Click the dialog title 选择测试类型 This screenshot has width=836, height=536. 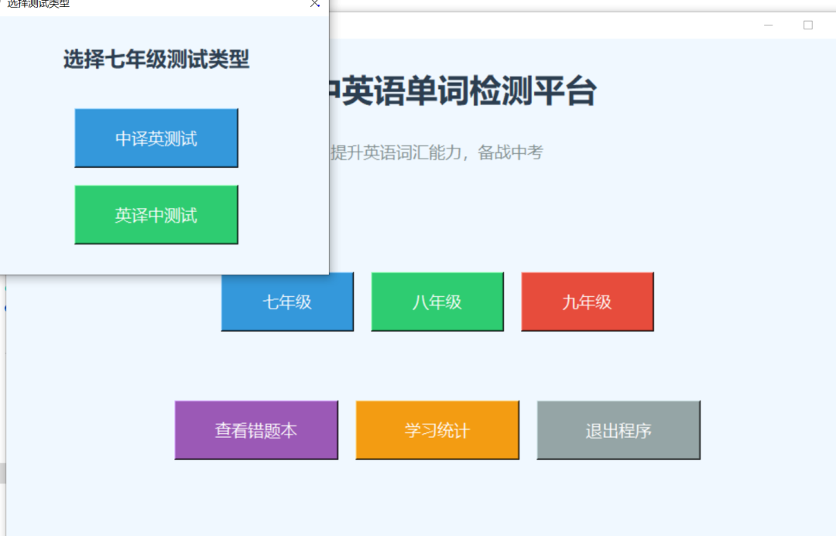click(37, 4)
